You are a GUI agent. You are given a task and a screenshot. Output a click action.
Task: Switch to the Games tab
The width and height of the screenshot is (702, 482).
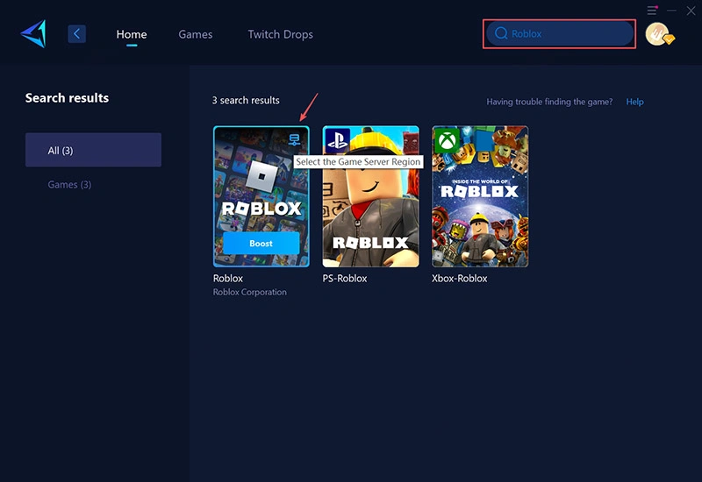[x=195, y=34]
